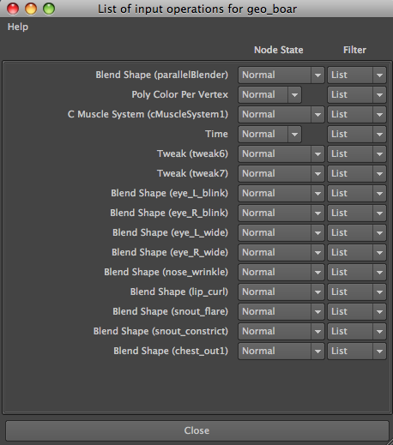The image size is (393, 445).
Task: Open Node State for snout_flare
Action: coord(281,311)
